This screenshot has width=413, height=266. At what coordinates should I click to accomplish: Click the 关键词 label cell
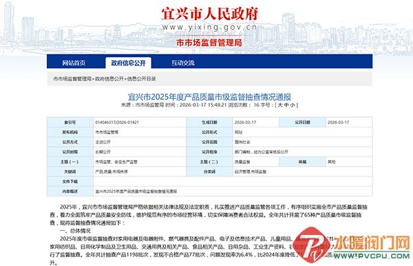pos(70,172)
